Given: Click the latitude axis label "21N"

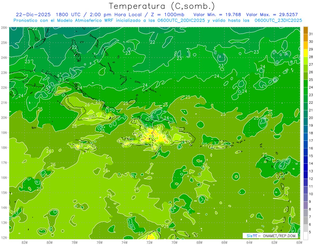Looking at the screenshot, I should 4,102.
